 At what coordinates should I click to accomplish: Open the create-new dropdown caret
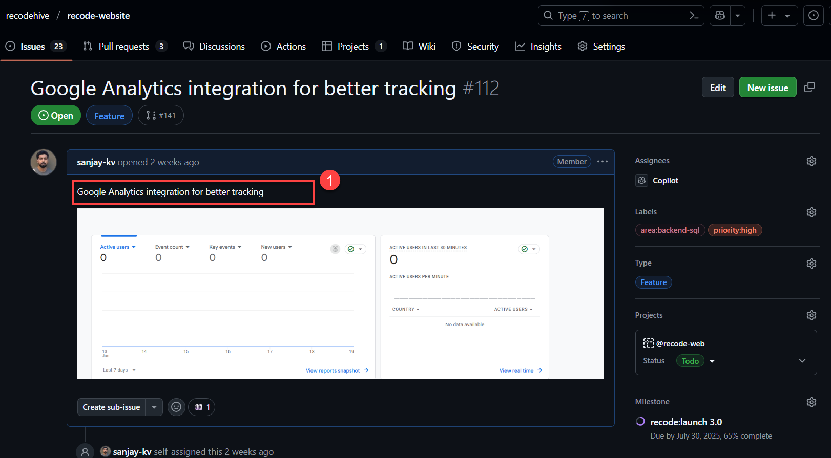pos(787,16)
